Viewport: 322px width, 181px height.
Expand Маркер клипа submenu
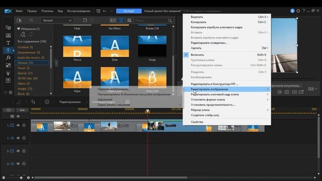tap(227, 110)
